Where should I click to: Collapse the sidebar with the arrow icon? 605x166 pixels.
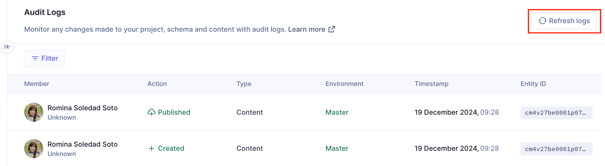pos(7,47)
